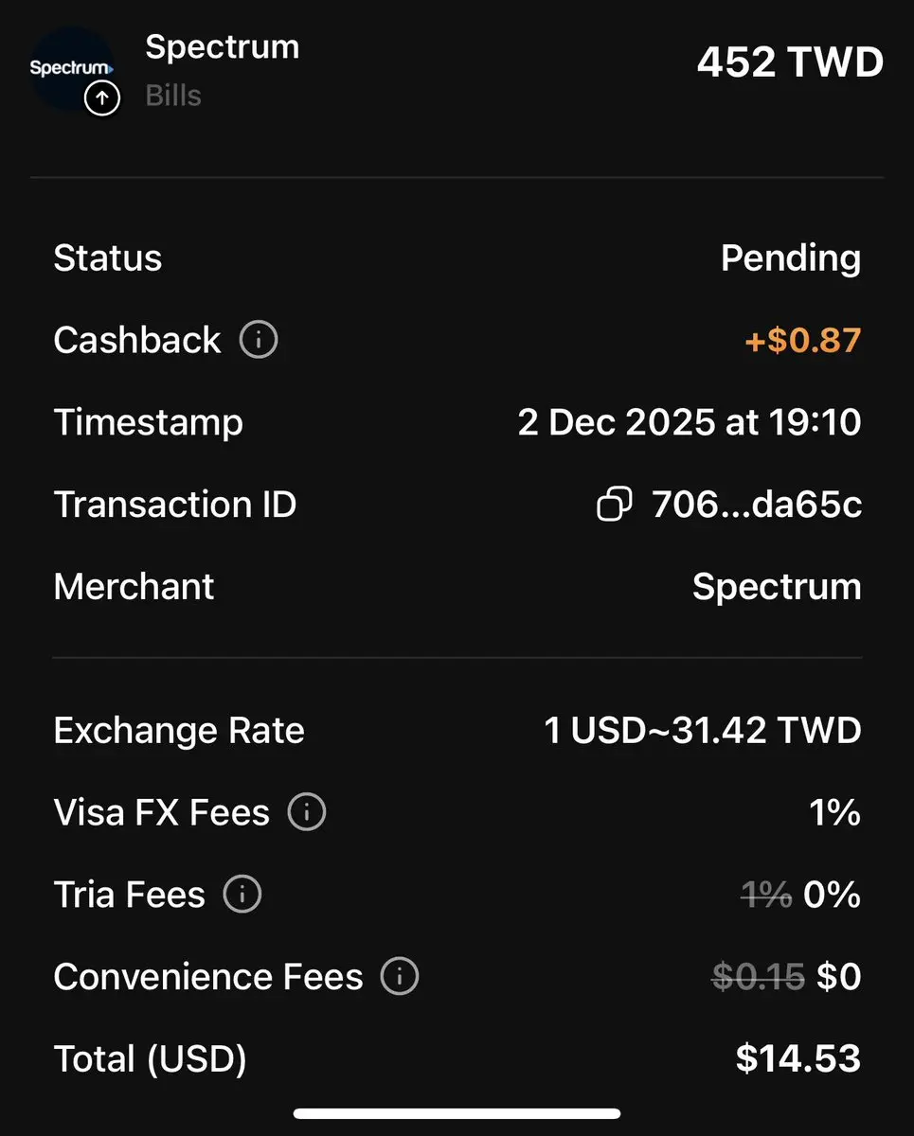This screenshot has height=1136, width=914.
Task: Show Visa FX Fees info tooltip
Action: [x=306, y=812]
